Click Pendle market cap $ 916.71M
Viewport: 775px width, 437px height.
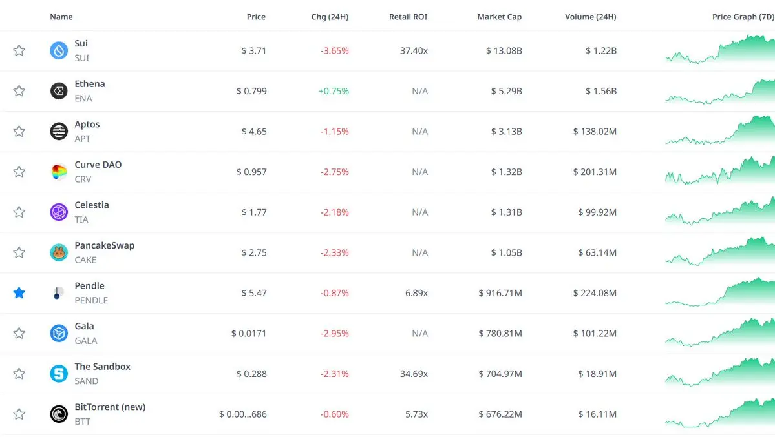pyautogui.click(x=500, y=293)
